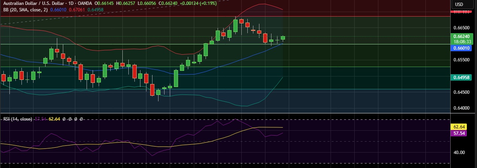Click the yellow 62.64 RSI axis label
Viewport: 477px width, 168px height.
click(458, 127)
